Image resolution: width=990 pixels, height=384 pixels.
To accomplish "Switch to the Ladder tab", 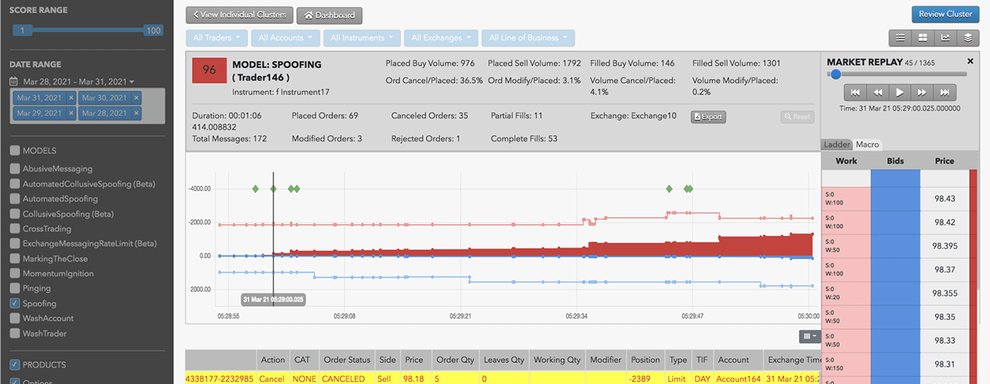I will (x=837, y=144).
